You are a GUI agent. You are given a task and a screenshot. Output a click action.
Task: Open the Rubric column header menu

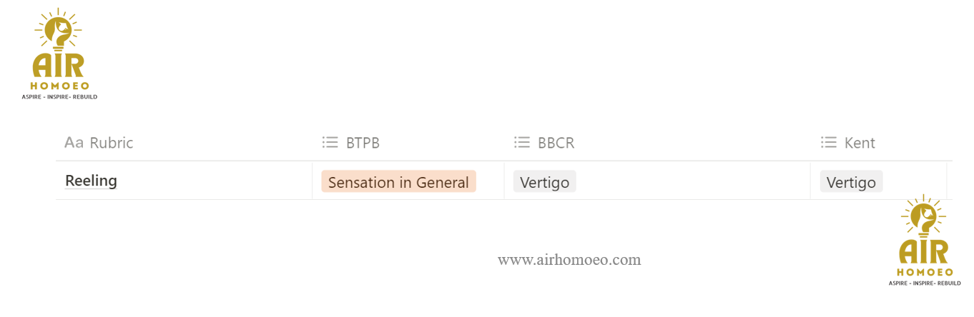(x=112, y=143)
